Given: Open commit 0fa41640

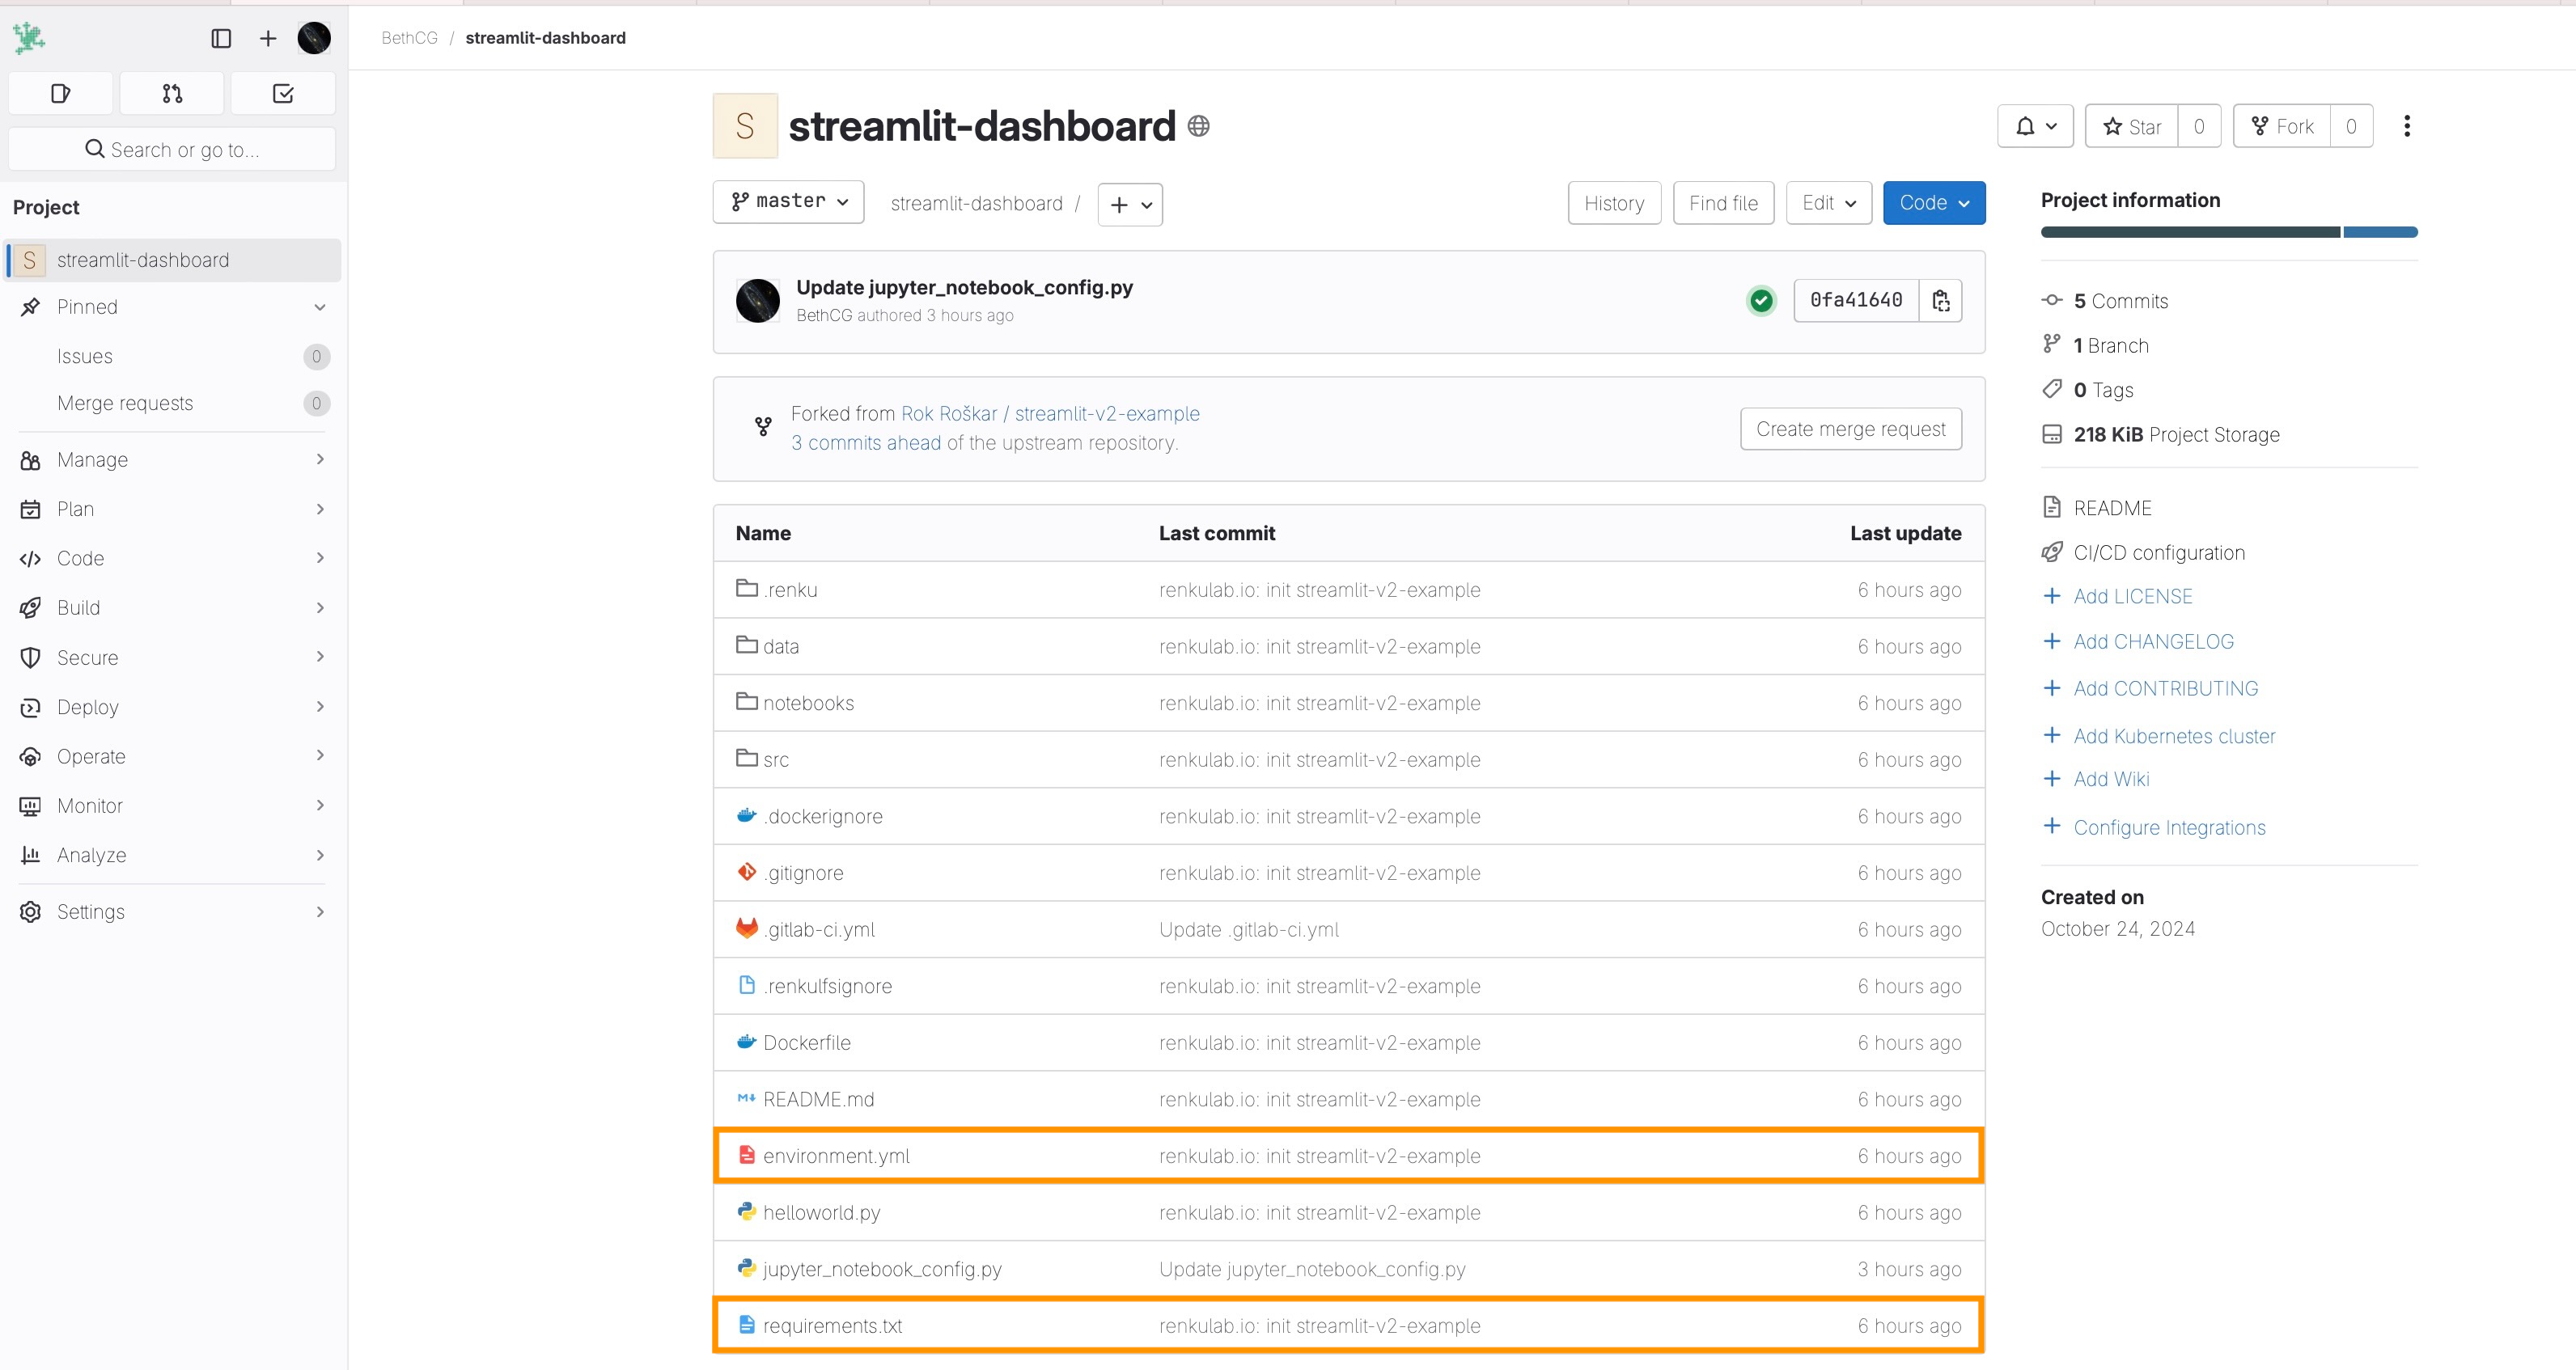Looking at the screenshot, I should coord(1856,300).
